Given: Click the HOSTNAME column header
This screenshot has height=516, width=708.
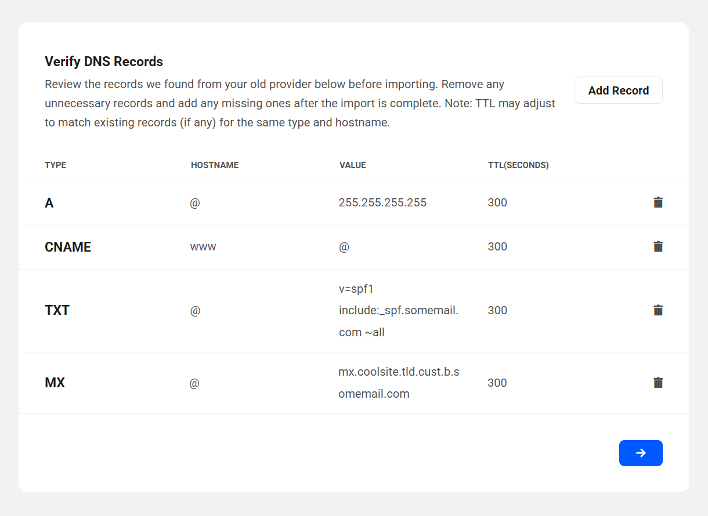Looking at the screenshot, I should click(215, 165).
